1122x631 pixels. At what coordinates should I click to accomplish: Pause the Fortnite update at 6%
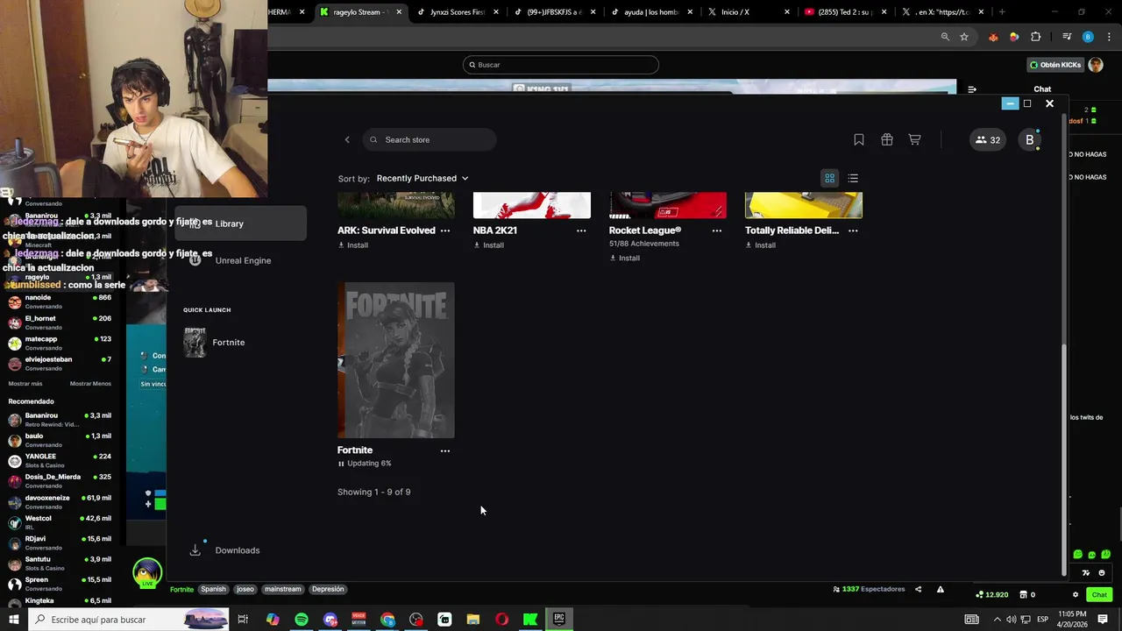pos(341,464)
